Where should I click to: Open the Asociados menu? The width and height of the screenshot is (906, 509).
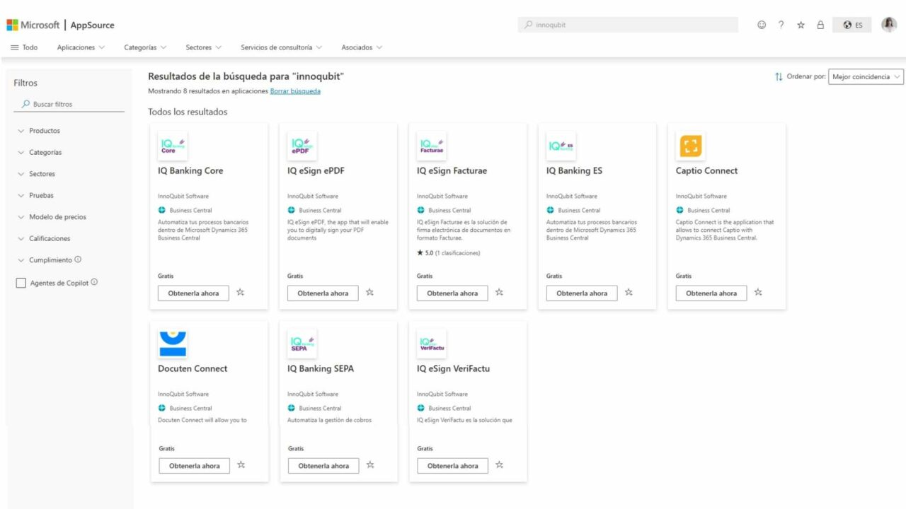point(362,47)
